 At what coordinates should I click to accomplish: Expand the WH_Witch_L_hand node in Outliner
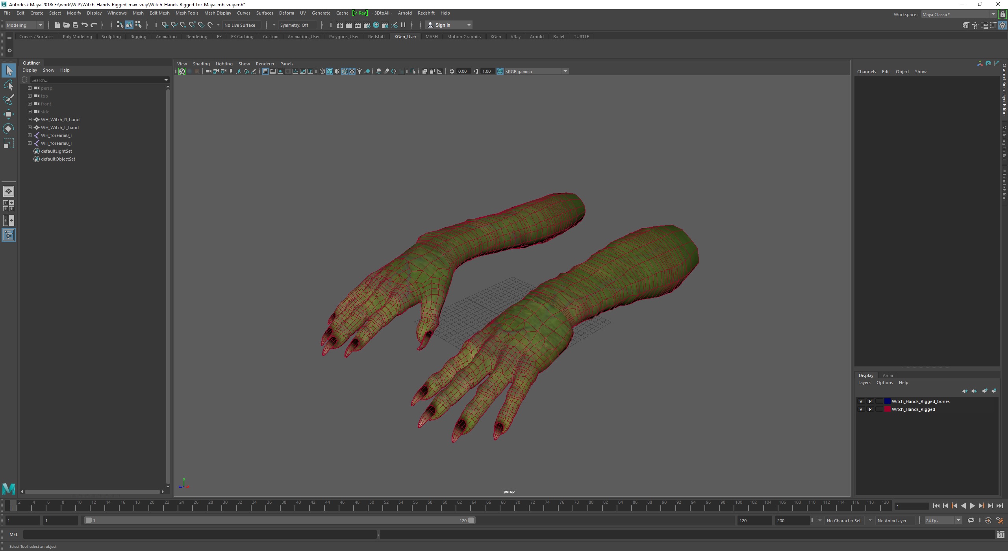pos(30,128)
